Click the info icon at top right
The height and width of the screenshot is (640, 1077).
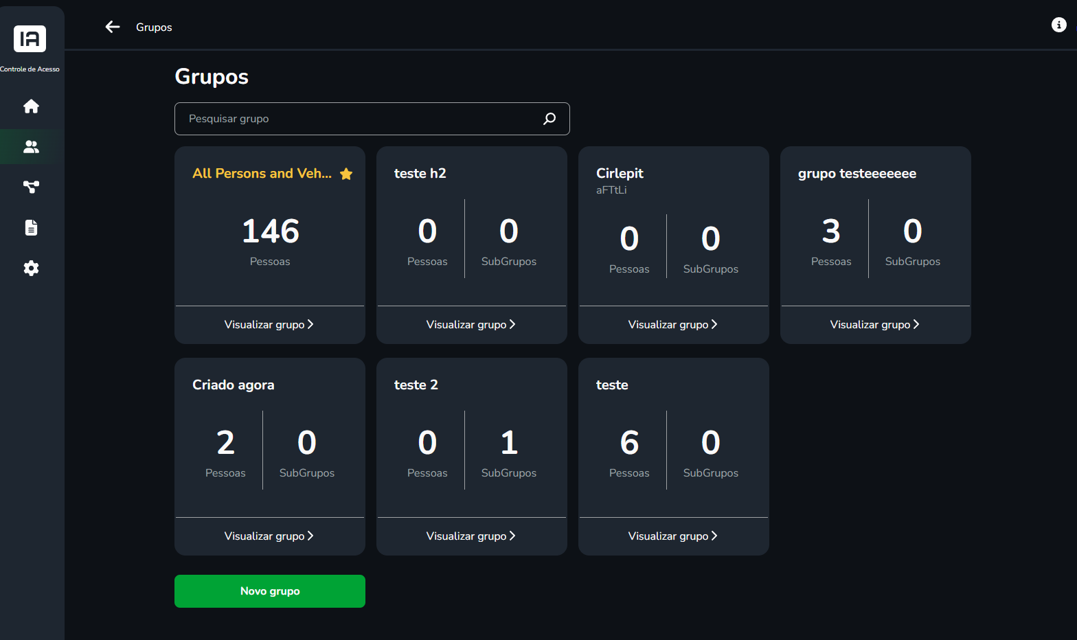(x=1058, y=25)
